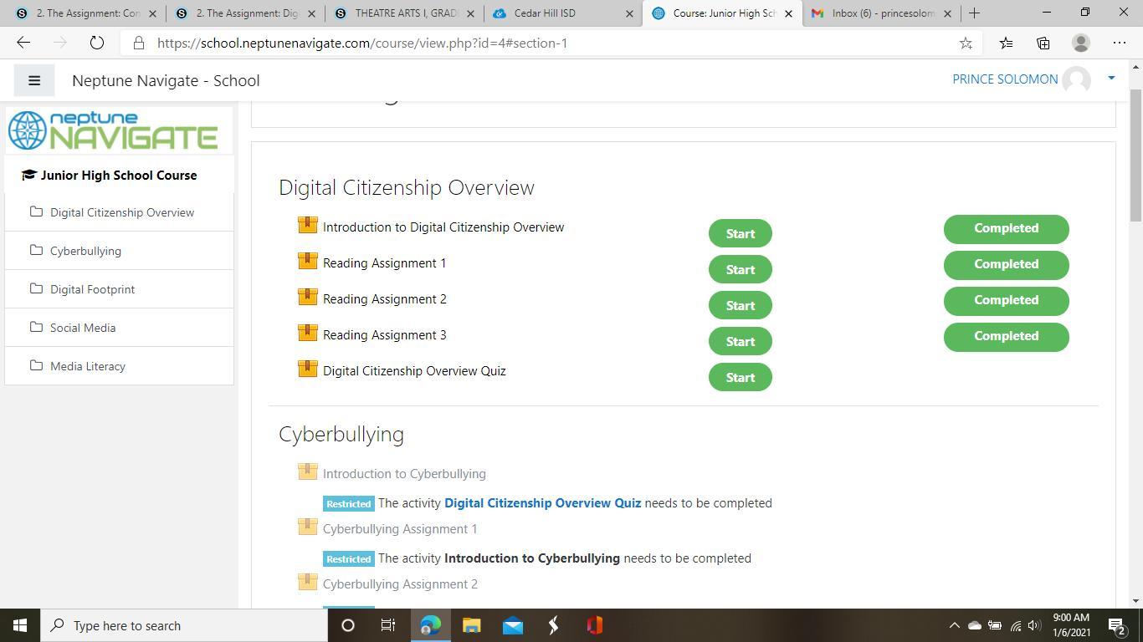Click the user avatar next to PRINCE SOLOMON
1143x642 pixels.
[1077, 80]
